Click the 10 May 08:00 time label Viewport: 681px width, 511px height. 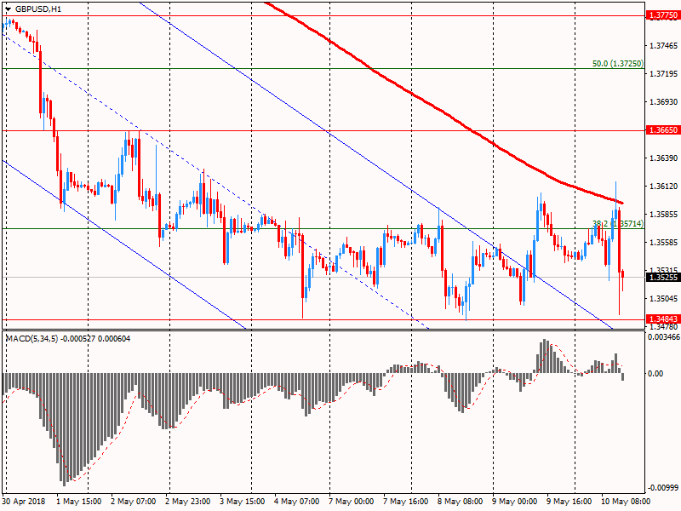pos(626,502)
